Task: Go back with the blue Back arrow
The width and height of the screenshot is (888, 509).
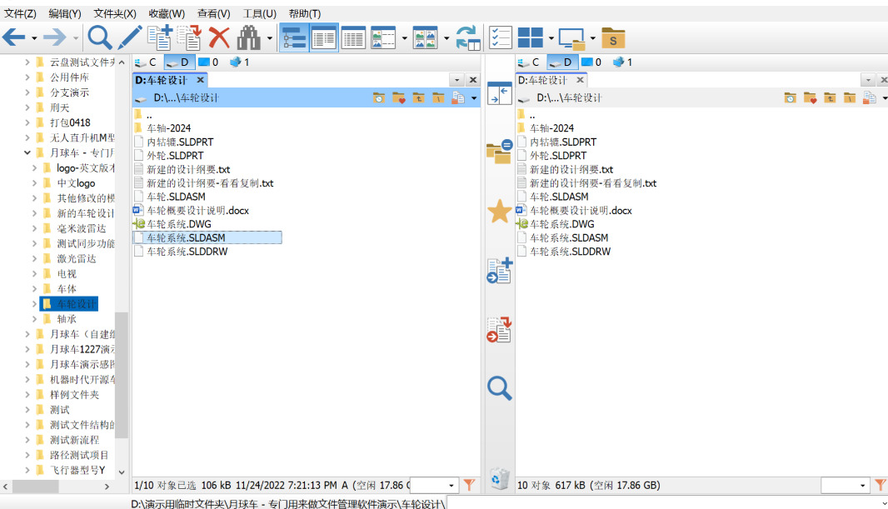Action: 13,38
